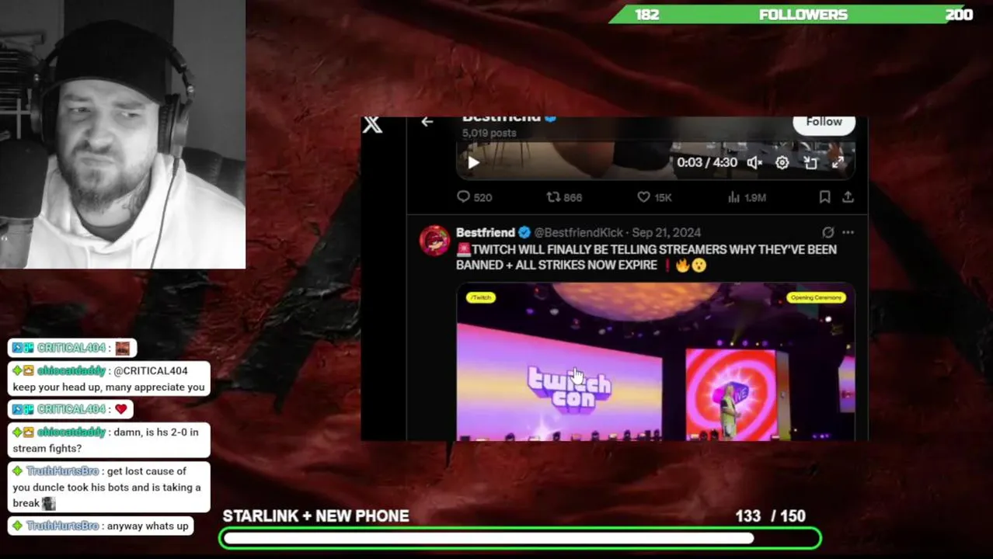Click the Twitch badge on video
Image resolution: width=993 pixels, height=559 pixels.
[x=480, y=297]
